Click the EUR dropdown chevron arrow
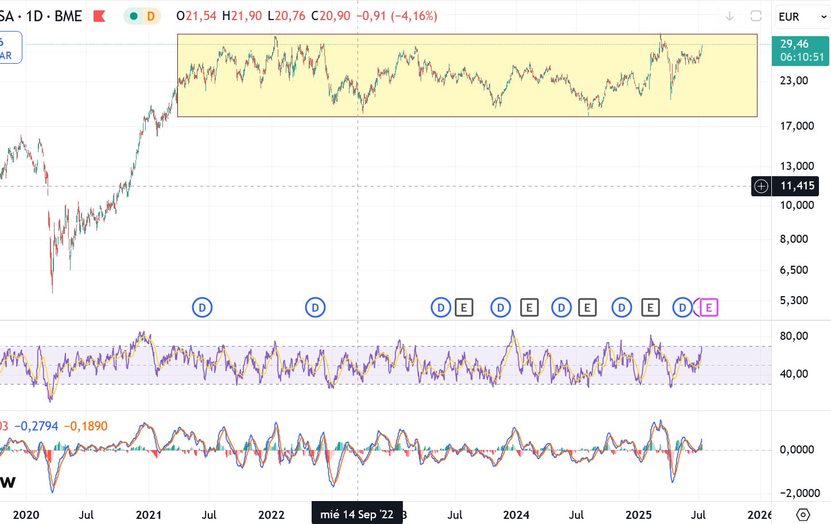Image resolution: width=831 pixels, height=524 pixels. tap(824, 17)
